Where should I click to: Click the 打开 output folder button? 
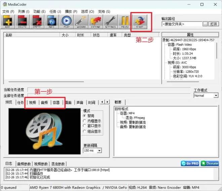214,24
